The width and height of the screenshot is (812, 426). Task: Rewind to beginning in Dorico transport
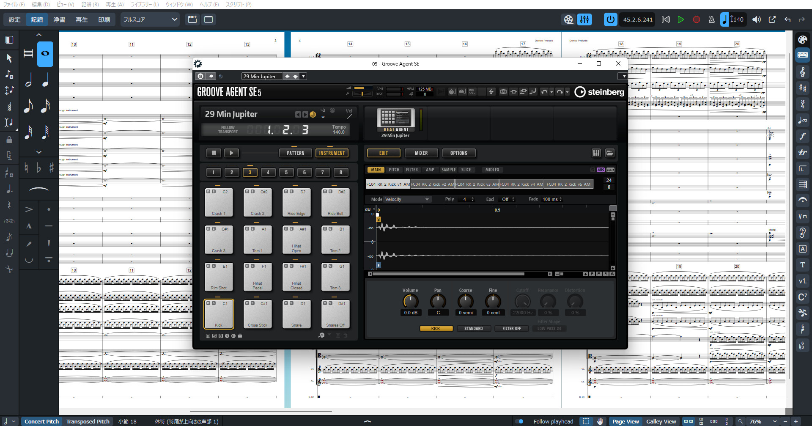coord(666,19)
